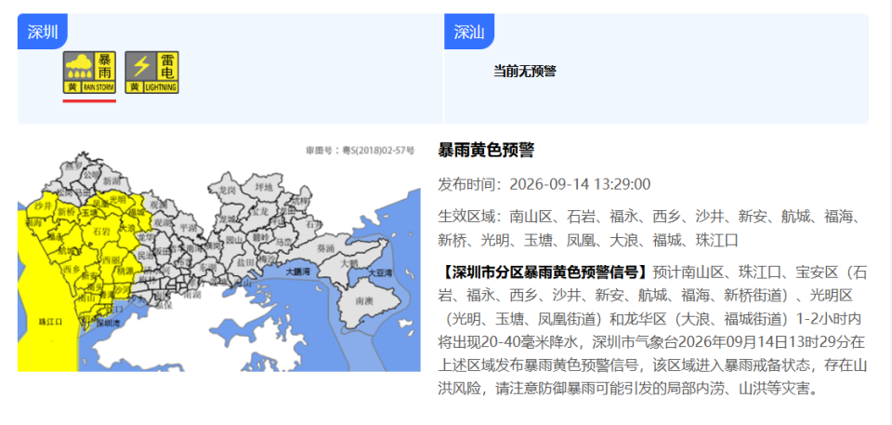This screenshot has height=425, width=892.
Task: Click the 坪地 district on the map
Action: [263, 187]
